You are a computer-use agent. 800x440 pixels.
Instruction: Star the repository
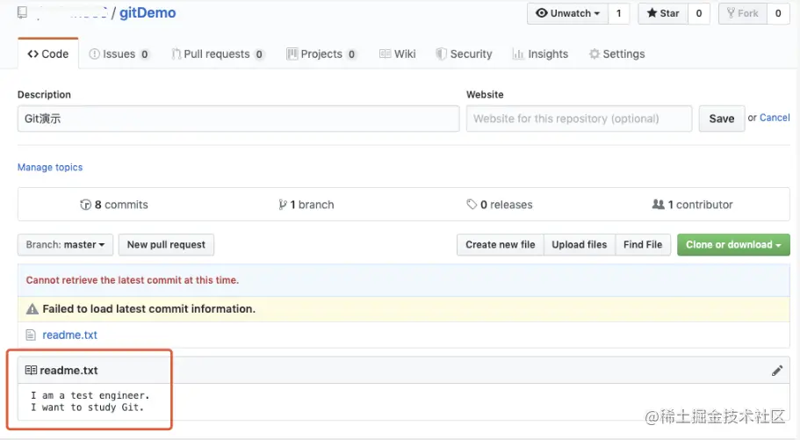(x=663, y=13)
